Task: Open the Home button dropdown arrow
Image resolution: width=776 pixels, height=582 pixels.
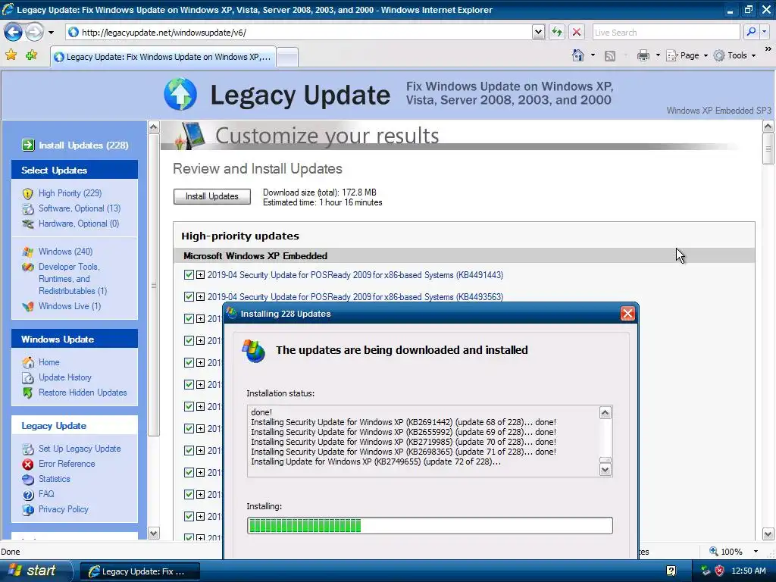Action: [x=593, y=55]
